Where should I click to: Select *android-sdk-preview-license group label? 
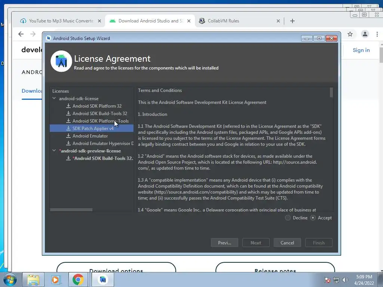90,151
